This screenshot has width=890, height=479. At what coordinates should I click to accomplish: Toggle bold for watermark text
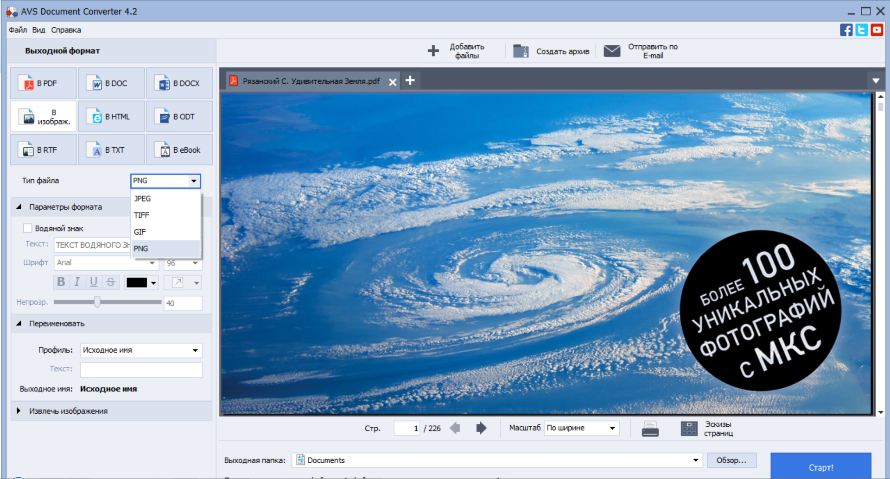(x=61, y=282)
